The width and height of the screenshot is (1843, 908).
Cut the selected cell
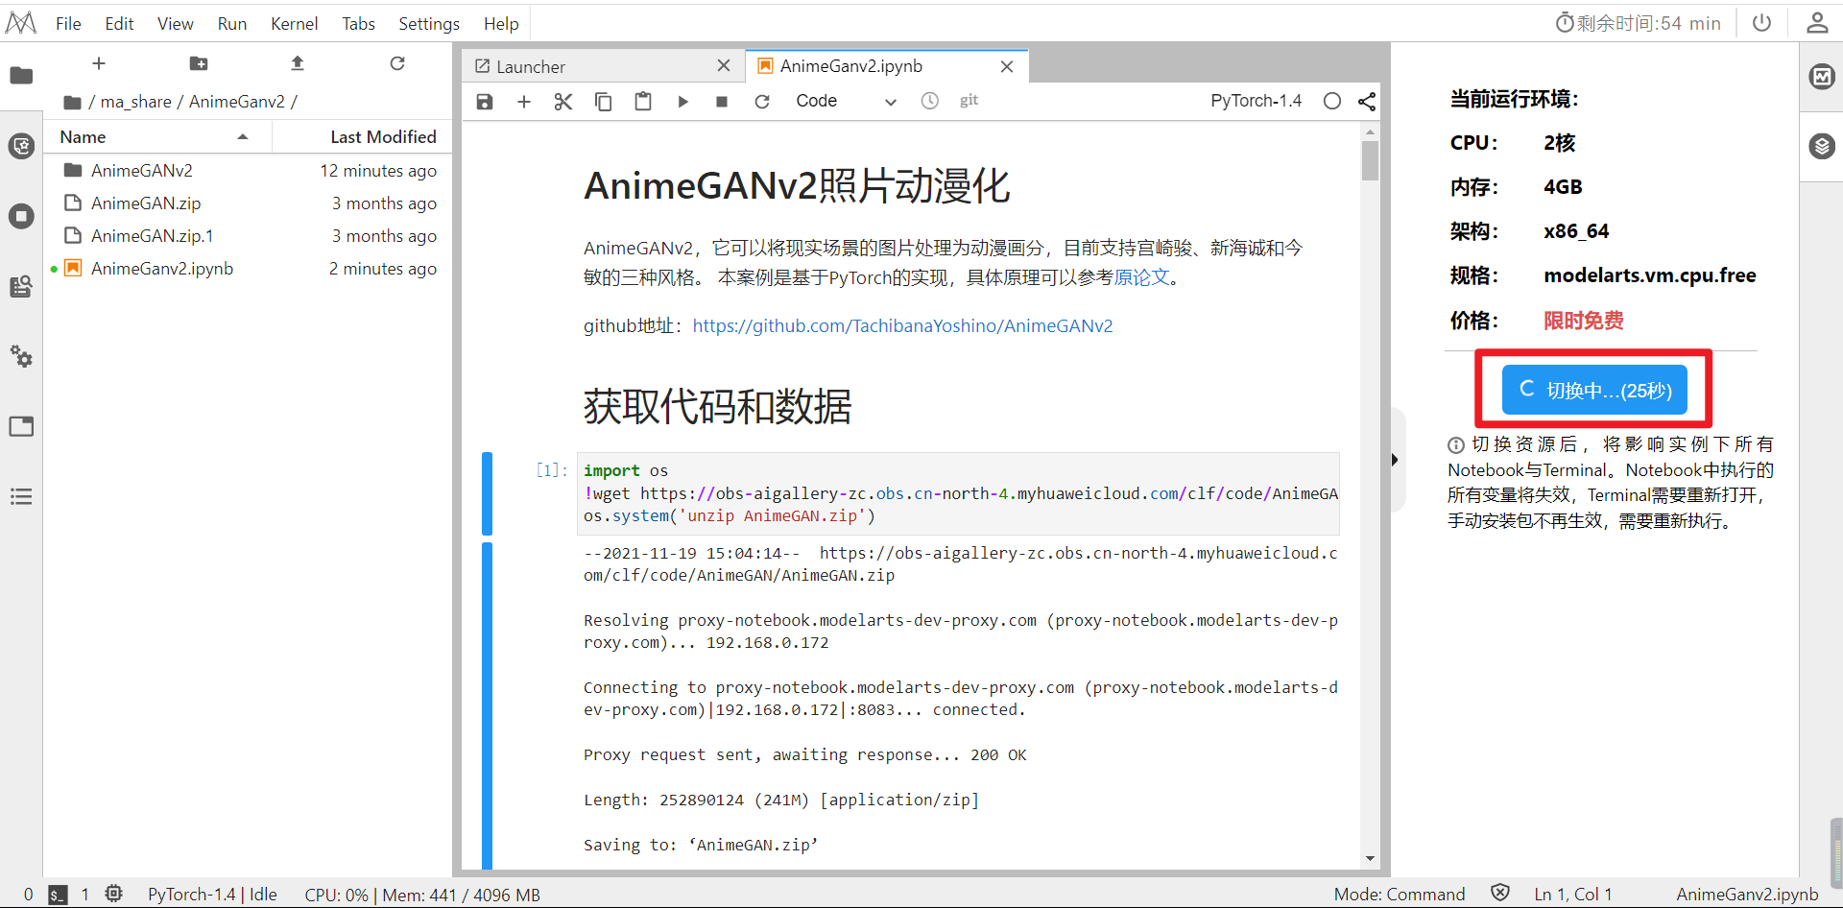click(563, 101)
